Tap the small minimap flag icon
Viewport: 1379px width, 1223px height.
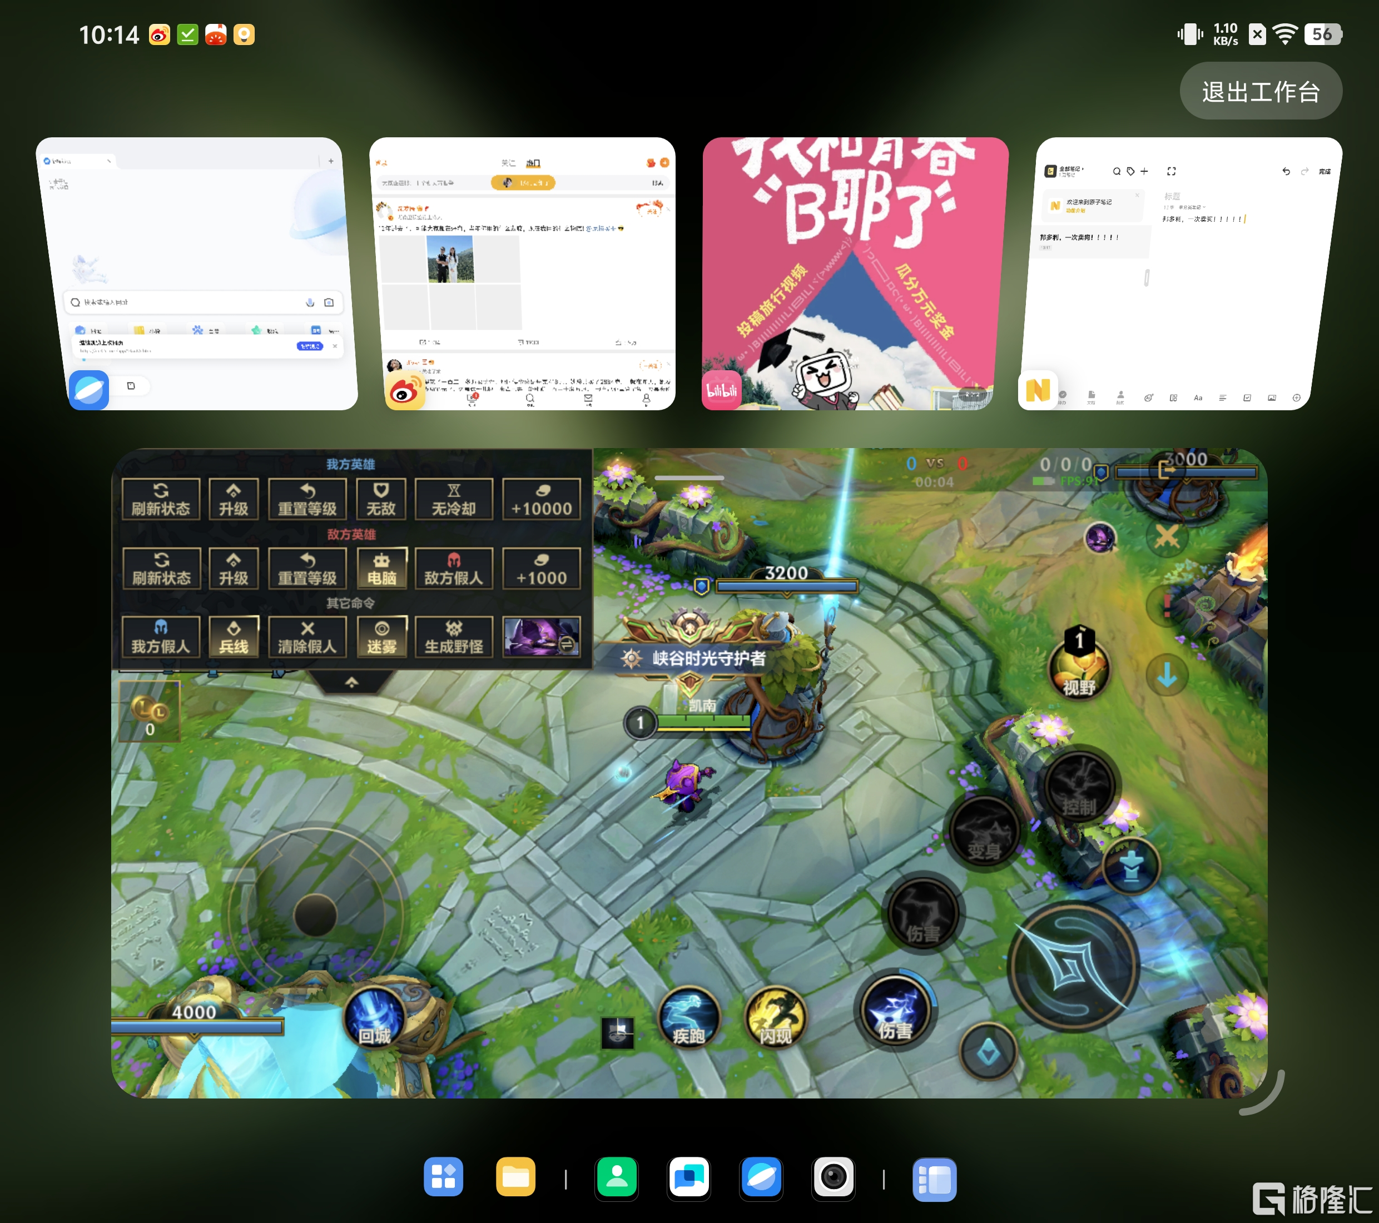click(617, 1033)
